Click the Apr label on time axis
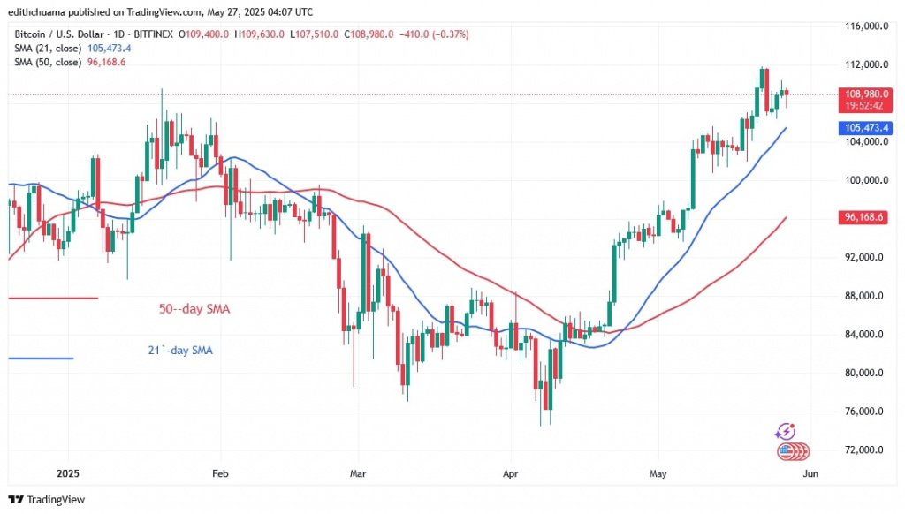 508,474
